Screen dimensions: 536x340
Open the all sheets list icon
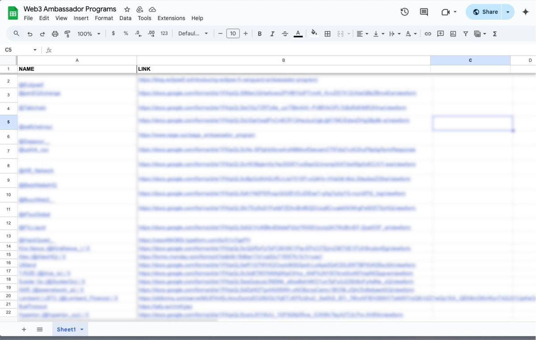40,329
